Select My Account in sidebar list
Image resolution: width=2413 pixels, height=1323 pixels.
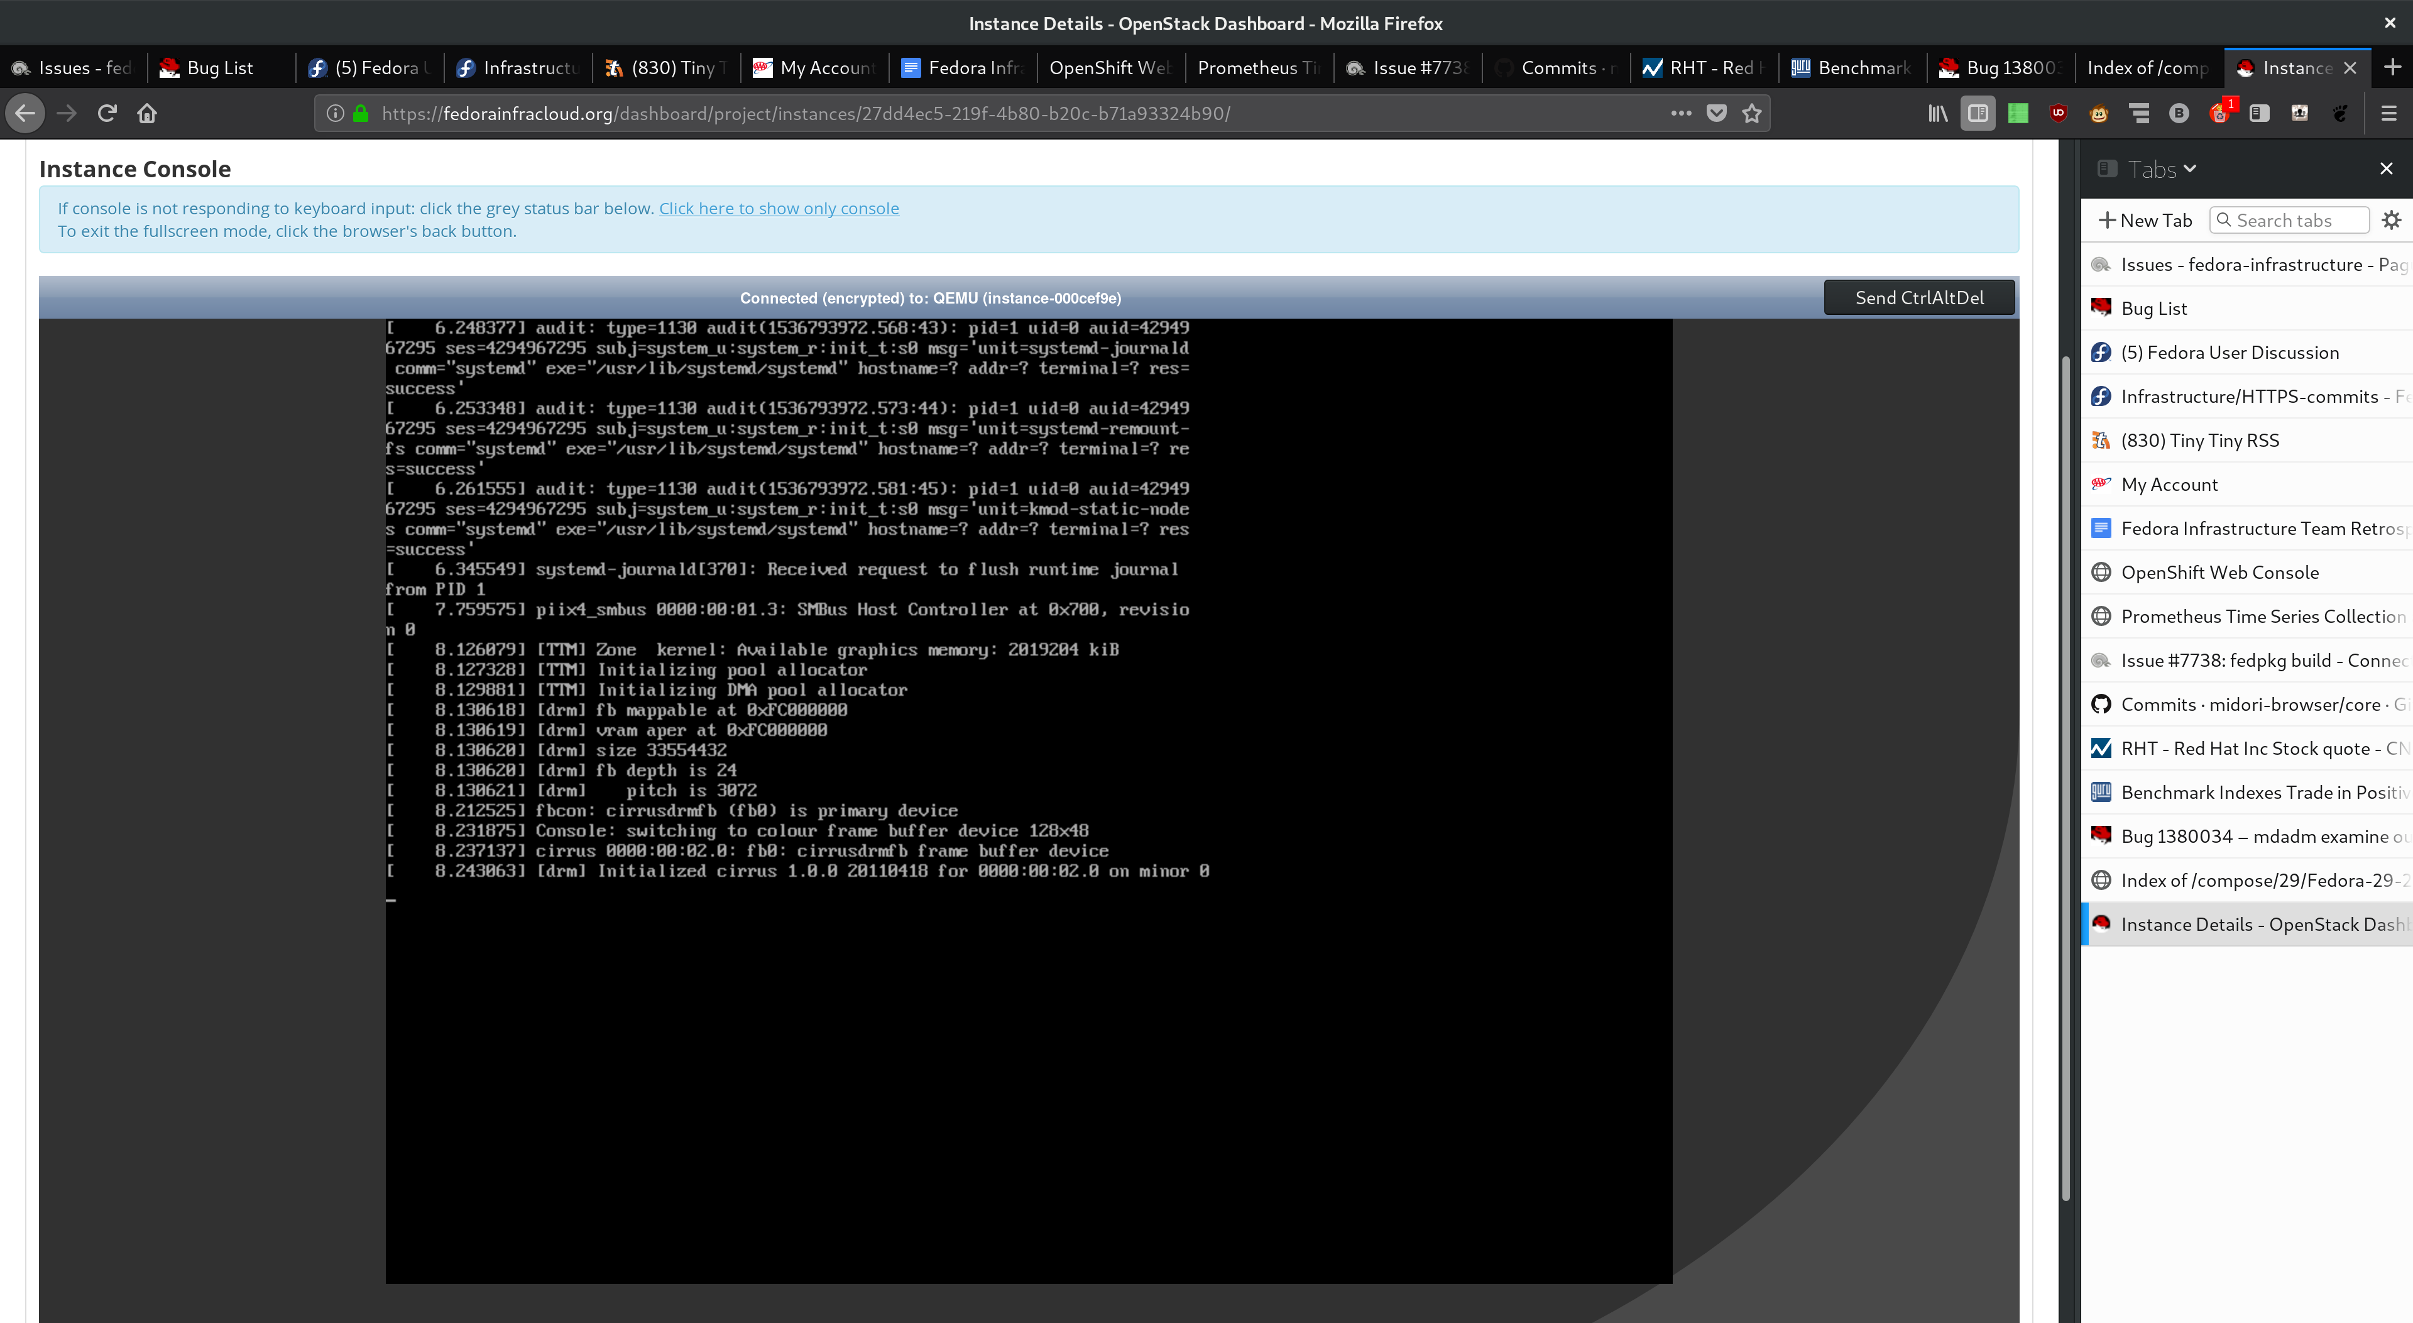(2246, 485)
